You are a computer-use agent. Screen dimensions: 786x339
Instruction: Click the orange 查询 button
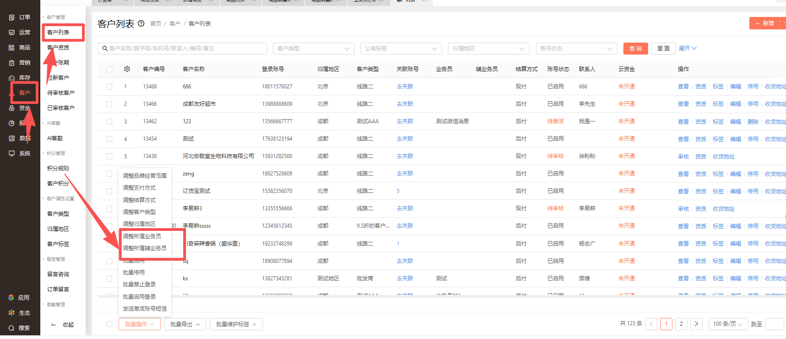pyautogui.click(x=635, y=49)
